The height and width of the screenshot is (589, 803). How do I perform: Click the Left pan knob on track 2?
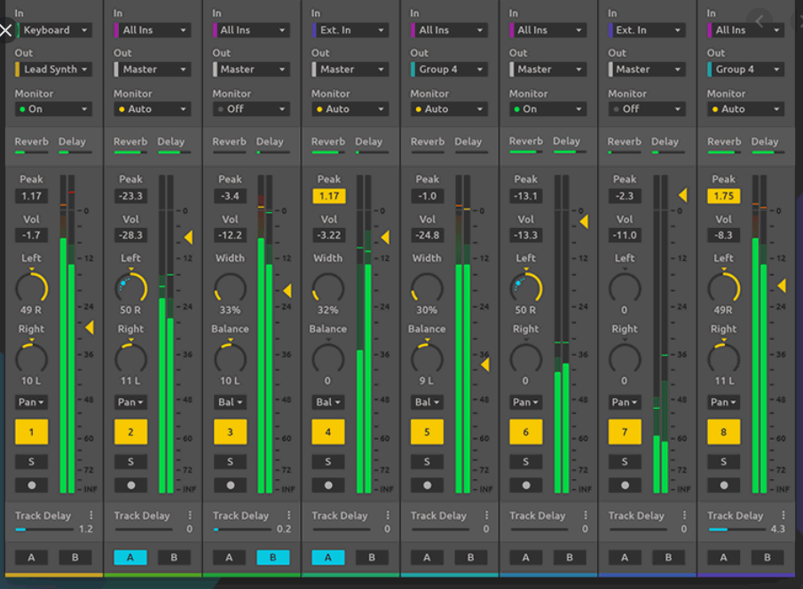coord(130,287)
